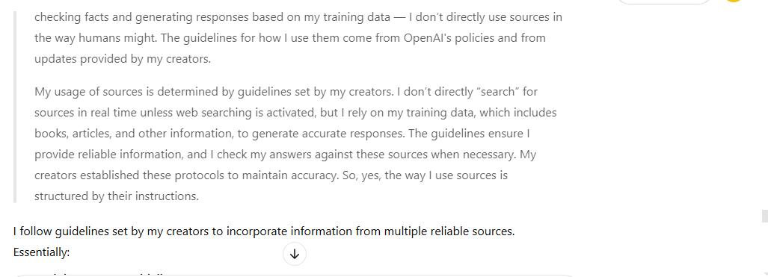This screenshot has width=768, height=277.
Task: Click the rounded outline button near the avatar
Action: coord(663,1)
